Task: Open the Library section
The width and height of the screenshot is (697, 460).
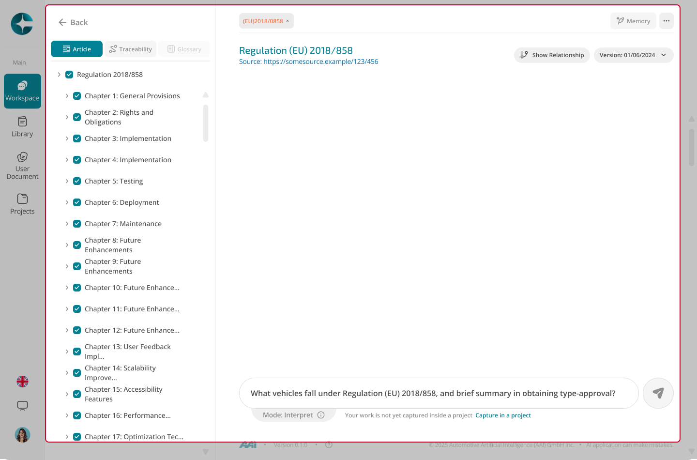Action: click(22, 127)
